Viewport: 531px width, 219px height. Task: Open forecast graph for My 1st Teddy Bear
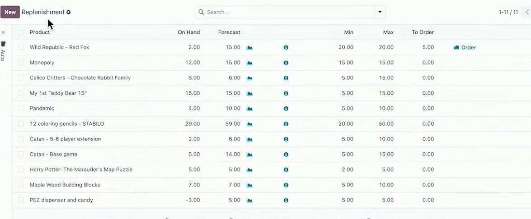coord(249,93)
